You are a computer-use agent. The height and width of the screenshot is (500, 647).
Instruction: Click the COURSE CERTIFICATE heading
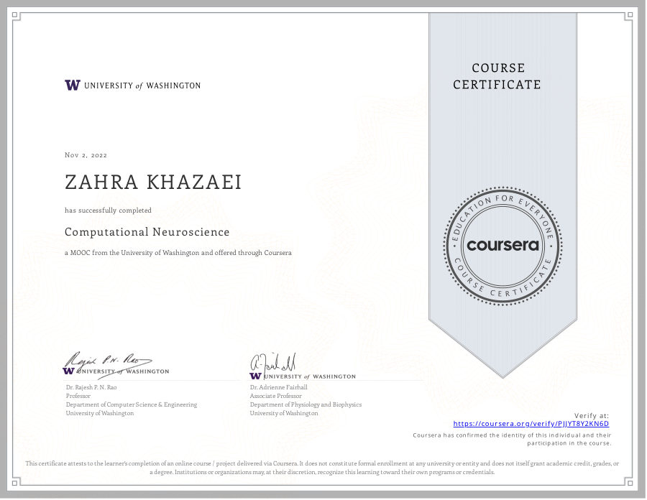coord(497,76)
